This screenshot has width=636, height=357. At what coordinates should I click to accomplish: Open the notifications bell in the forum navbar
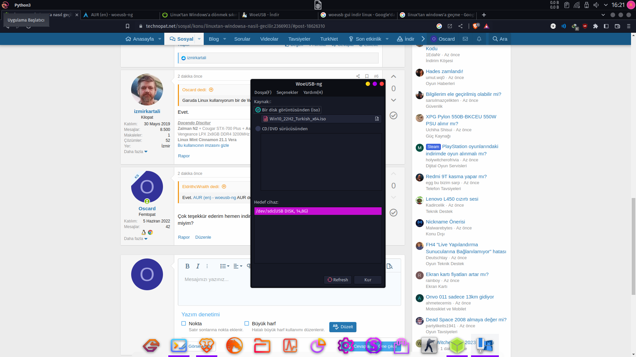point(479,39)
